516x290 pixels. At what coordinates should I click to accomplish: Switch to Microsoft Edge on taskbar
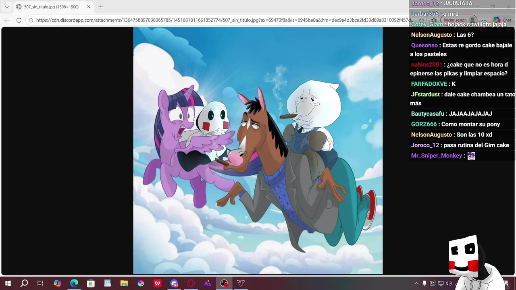pos(74,284)
